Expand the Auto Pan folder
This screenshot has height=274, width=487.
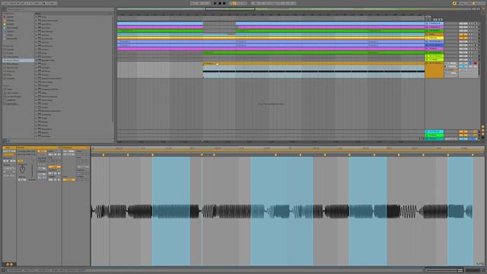pyautogui.click(x=36, y=27)
